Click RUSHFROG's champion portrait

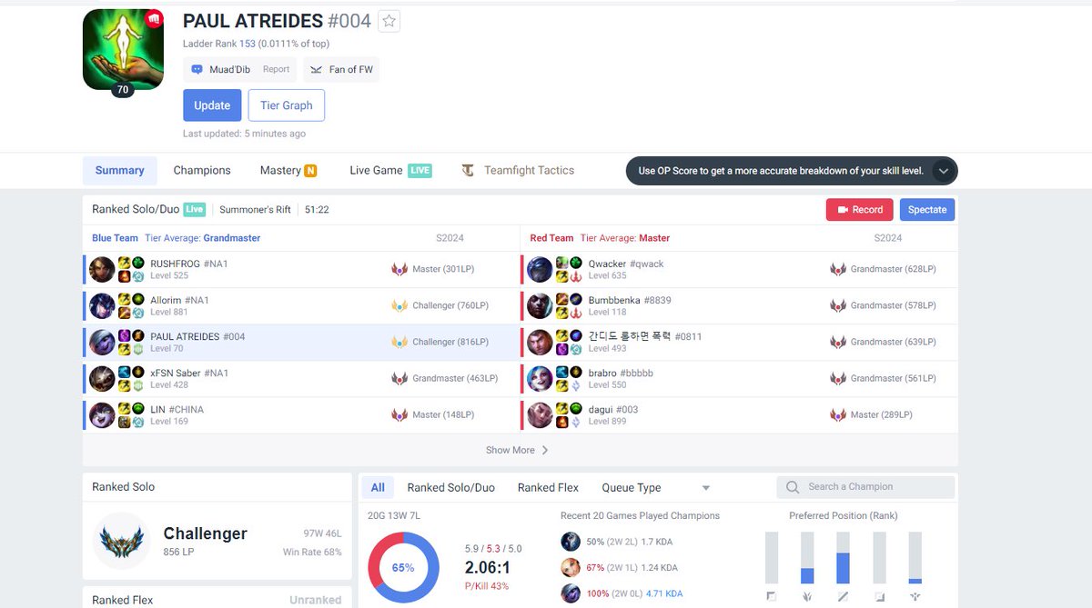102,269
